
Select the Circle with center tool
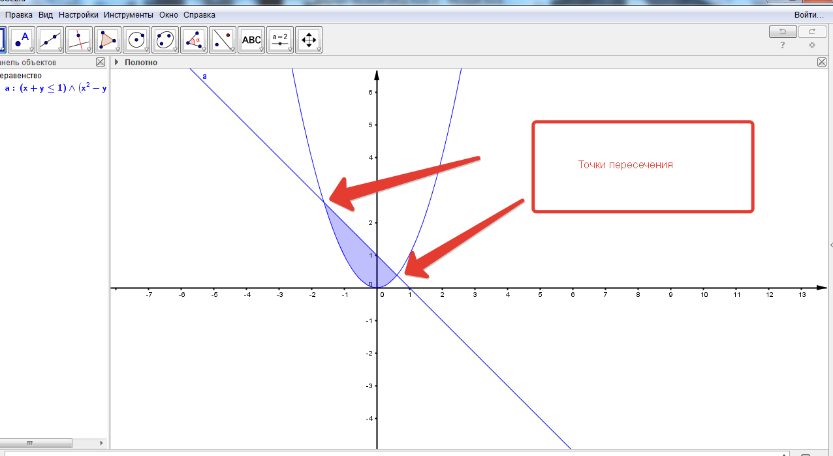pos(136,40)
